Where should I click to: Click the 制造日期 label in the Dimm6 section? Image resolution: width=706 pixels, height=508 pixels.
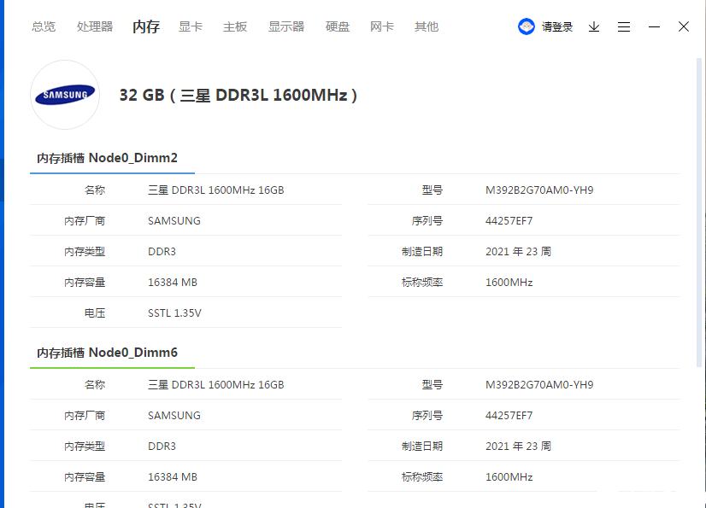coord(422,446)
